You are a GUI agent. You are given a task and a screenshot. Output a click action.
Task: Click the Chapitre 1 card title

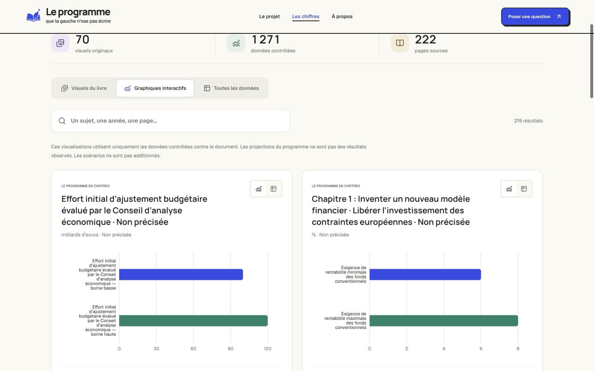pyautogui.click(x=391, y=210)
